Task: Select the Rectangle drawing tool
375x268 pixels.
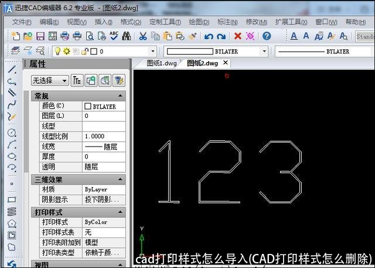Action: (12, 199)
